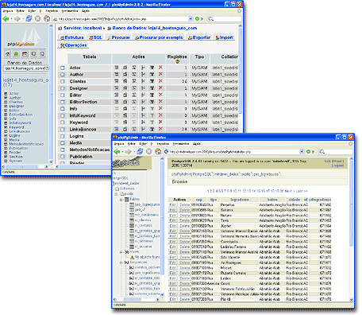
Task: Click Browse icon in Actor row
Action: pyautogui.click(x=116, y=68)
